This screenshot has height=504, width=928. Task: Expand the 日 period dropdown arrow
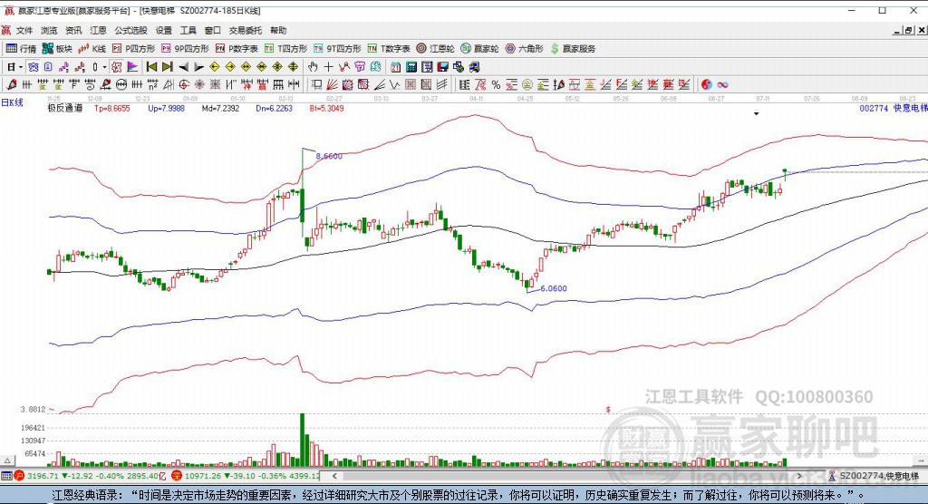21,67
